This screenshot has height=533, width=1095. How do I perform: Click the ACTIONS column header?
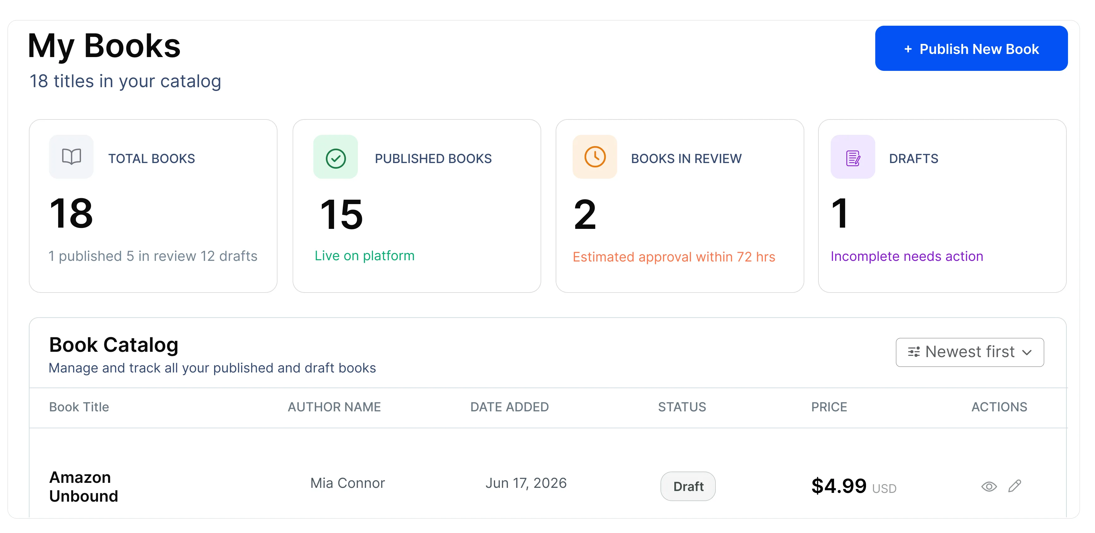[x=999, y=407]
